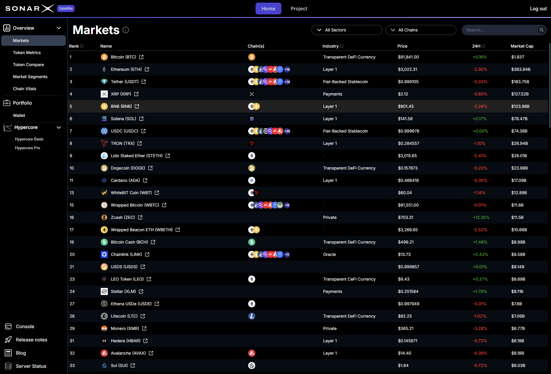Click the Release notes icon
Image resolution: width=551 pixels, height=374 pixels.
tap(8, 340)
